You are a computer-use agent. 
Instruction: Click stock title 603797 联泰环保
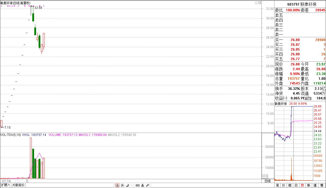(x=300, y=4)
